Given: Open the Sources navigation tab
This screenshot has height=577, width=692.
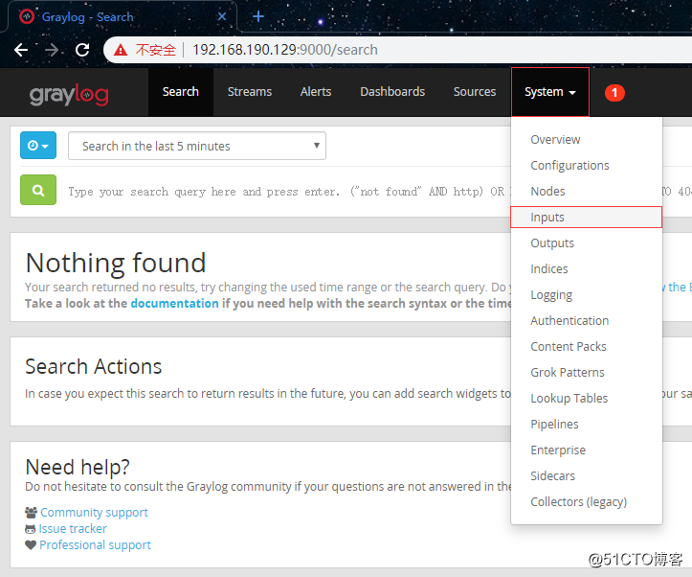Looking at the screenshot, I should [475, 92].
